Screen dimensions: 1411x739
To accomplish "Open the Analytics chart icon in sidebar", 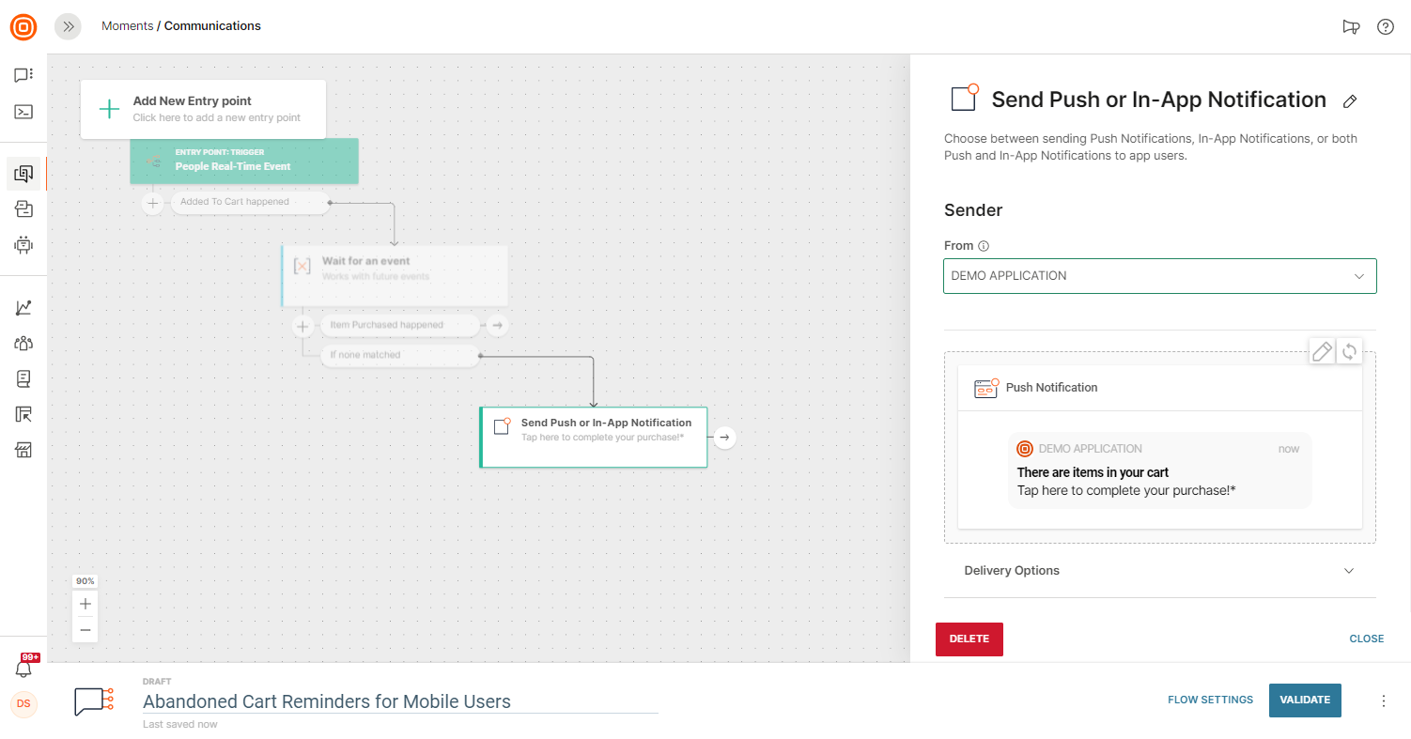I will pyautogui.click(x=23, y=308).
